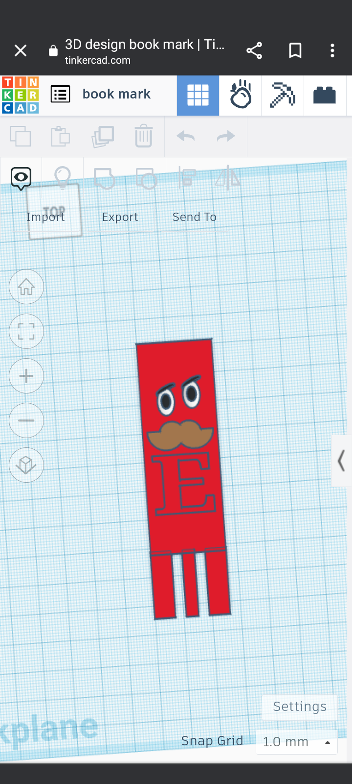Screen dimensions: 352x784
Task: Select the right red leg strip
Action: [x=217, y=581]
